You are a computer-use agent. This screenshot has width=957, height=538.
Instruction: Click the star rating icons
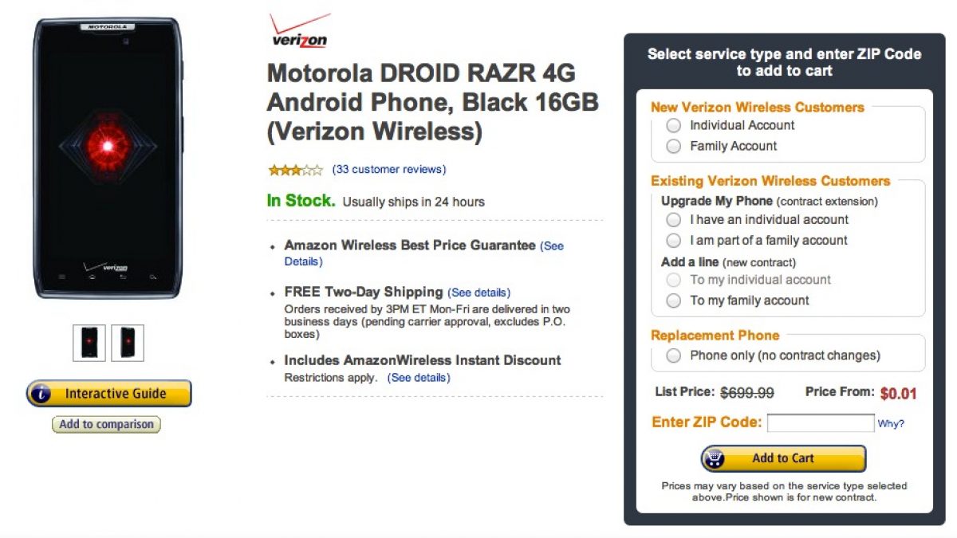click(x=295, y=170)
